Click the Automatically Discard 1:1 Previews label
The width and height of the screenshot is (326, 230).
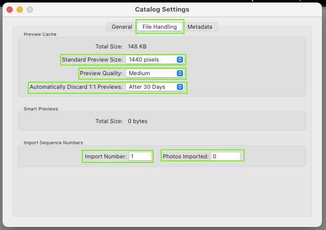(76, 87)
